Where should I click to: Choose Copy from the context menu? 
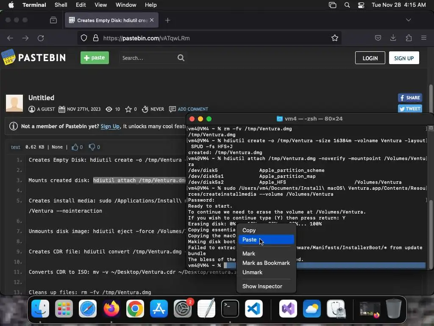click(x=266, y=230)
